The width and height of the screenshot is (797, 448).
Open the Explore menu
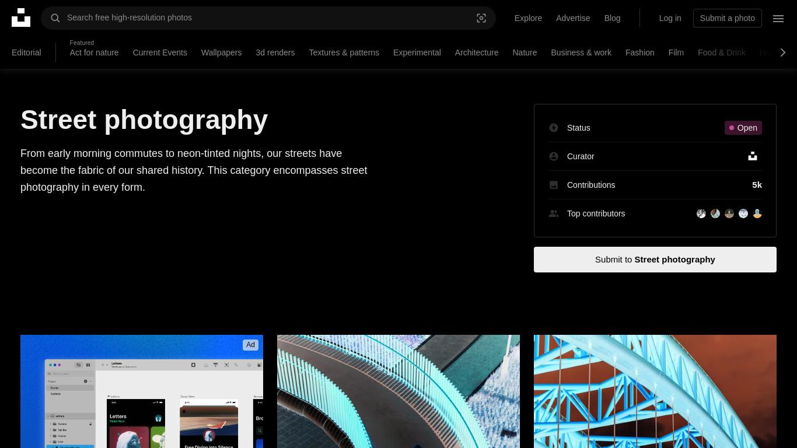coord(528,18)
